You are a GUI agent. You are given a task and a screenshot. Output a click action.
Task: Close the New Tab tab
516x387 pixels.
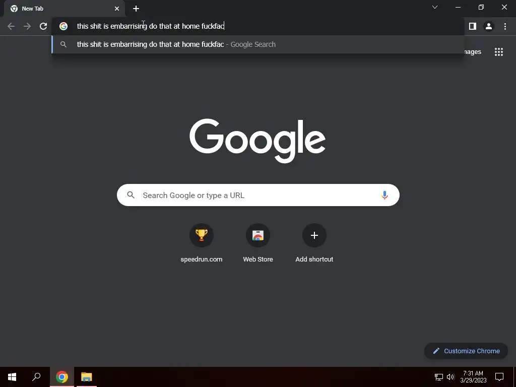[117, 9]
